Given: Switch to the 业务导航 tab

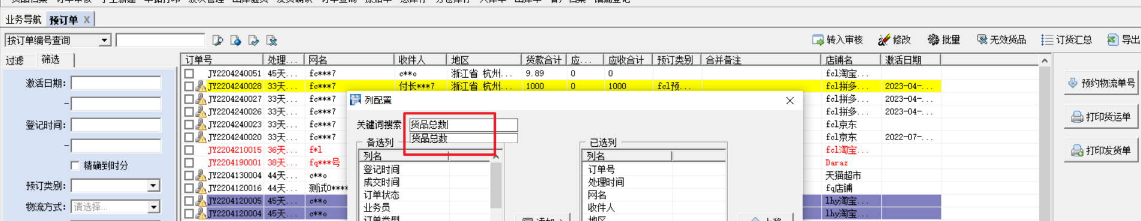Looking at the screenshot, I should pyautogui.click(x=23, y=20).
